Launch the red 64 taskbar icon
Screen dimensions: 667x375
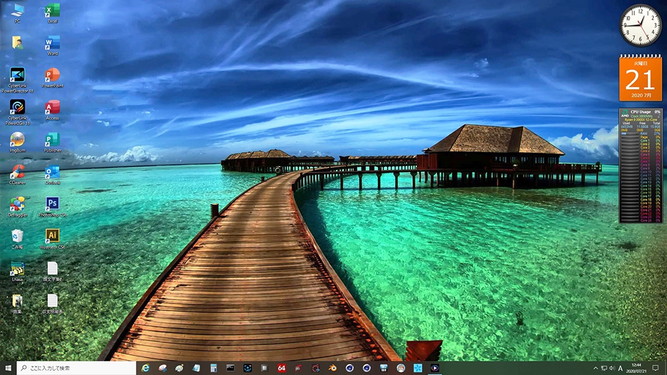pyautogui.click(x=281, y=368)
